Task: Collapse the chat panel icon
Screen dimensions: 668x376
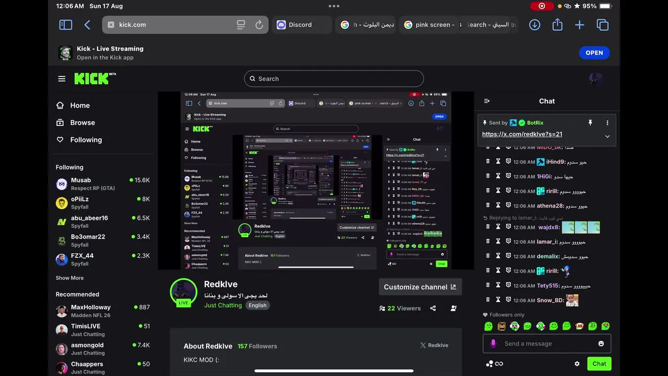Action: pos(487,101)
